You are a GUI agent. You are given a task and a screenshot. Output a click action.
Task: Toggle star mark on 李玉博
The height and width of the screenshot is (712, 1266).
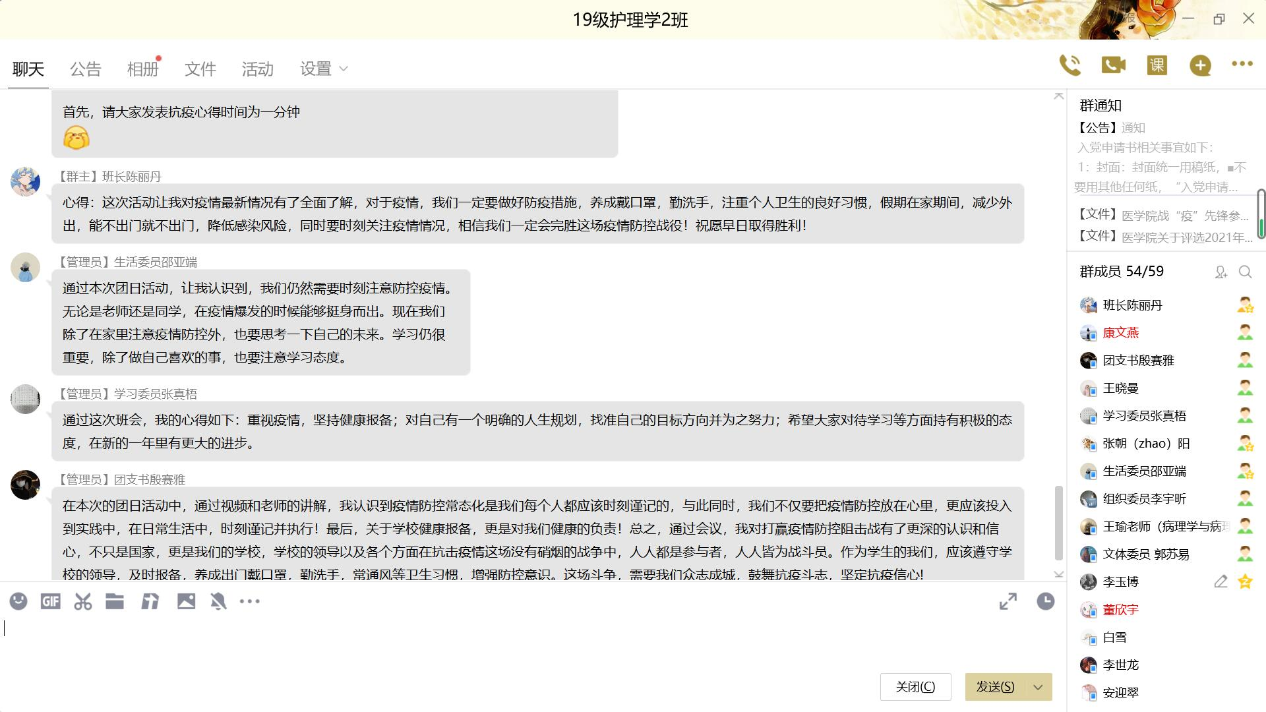pos(1245,581)
